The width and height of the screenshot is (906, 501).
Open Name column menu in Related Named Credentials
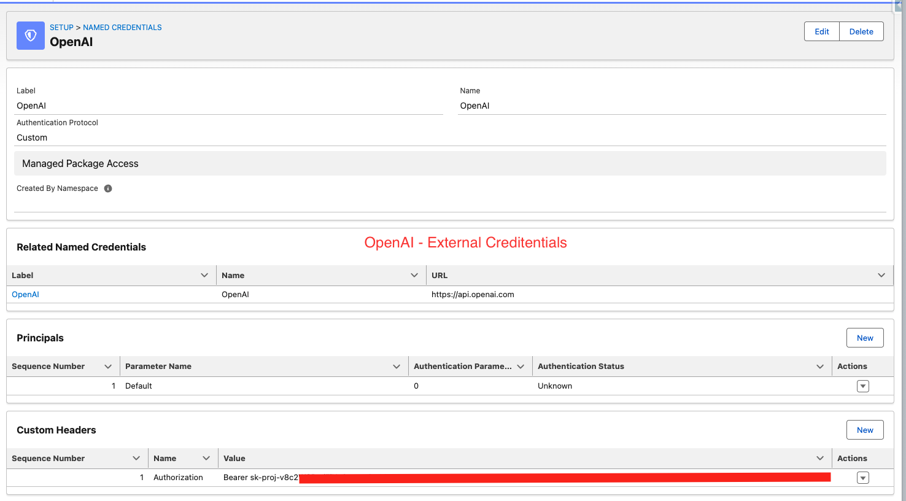tap(414, 275)
